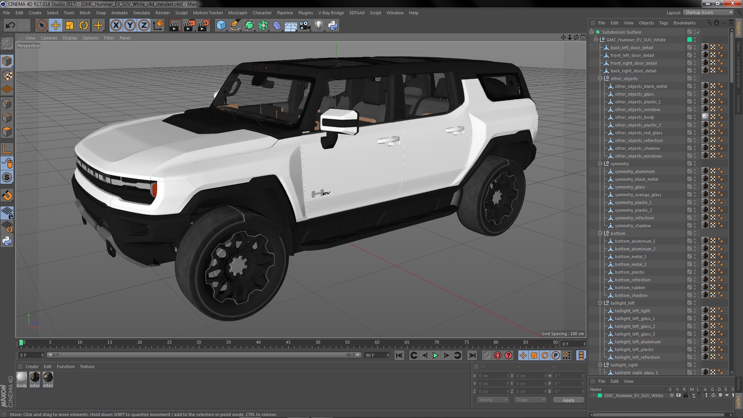Open the Spline Pen tool
This screenshot has height=418, width=743.
click(x=235, y=26)
